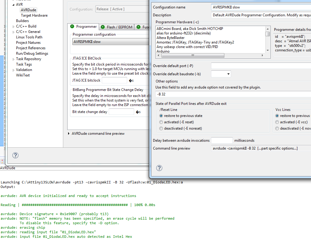Click the JTAG ICE bitclock input field
Image resolution: width=311 pixels, height=239 pixels.
114,80
